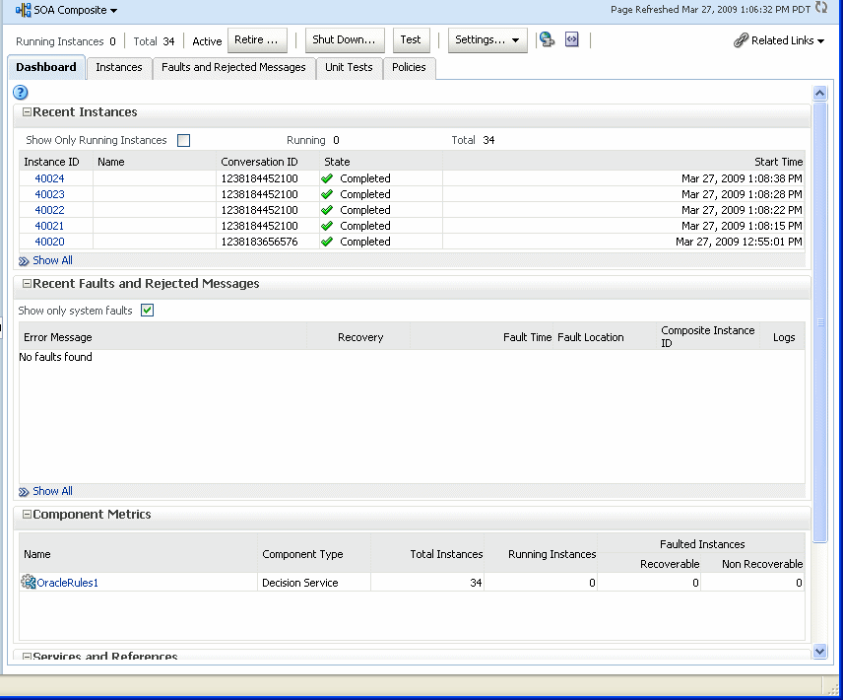Open instance 40023 details link
The image size is (843, 700).
tap(49, 193)
